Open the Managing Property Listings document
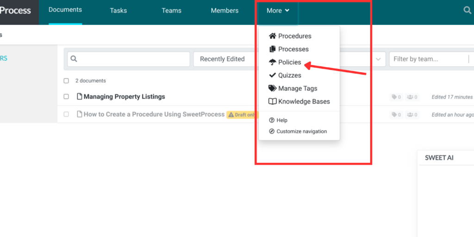474x237 pixels. 124,97
